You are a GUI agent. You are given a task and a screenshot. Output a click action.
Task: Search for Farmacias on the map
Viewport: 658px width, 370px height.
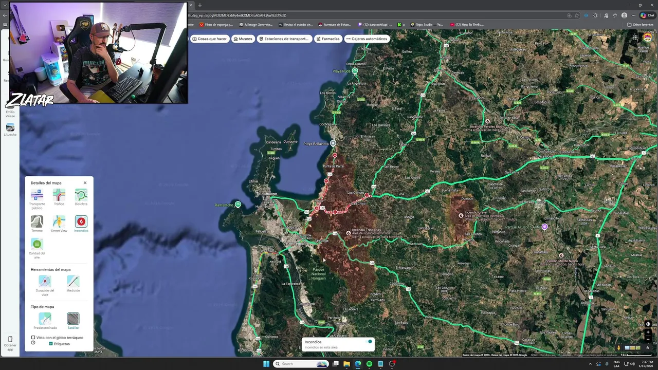point(328,39)
